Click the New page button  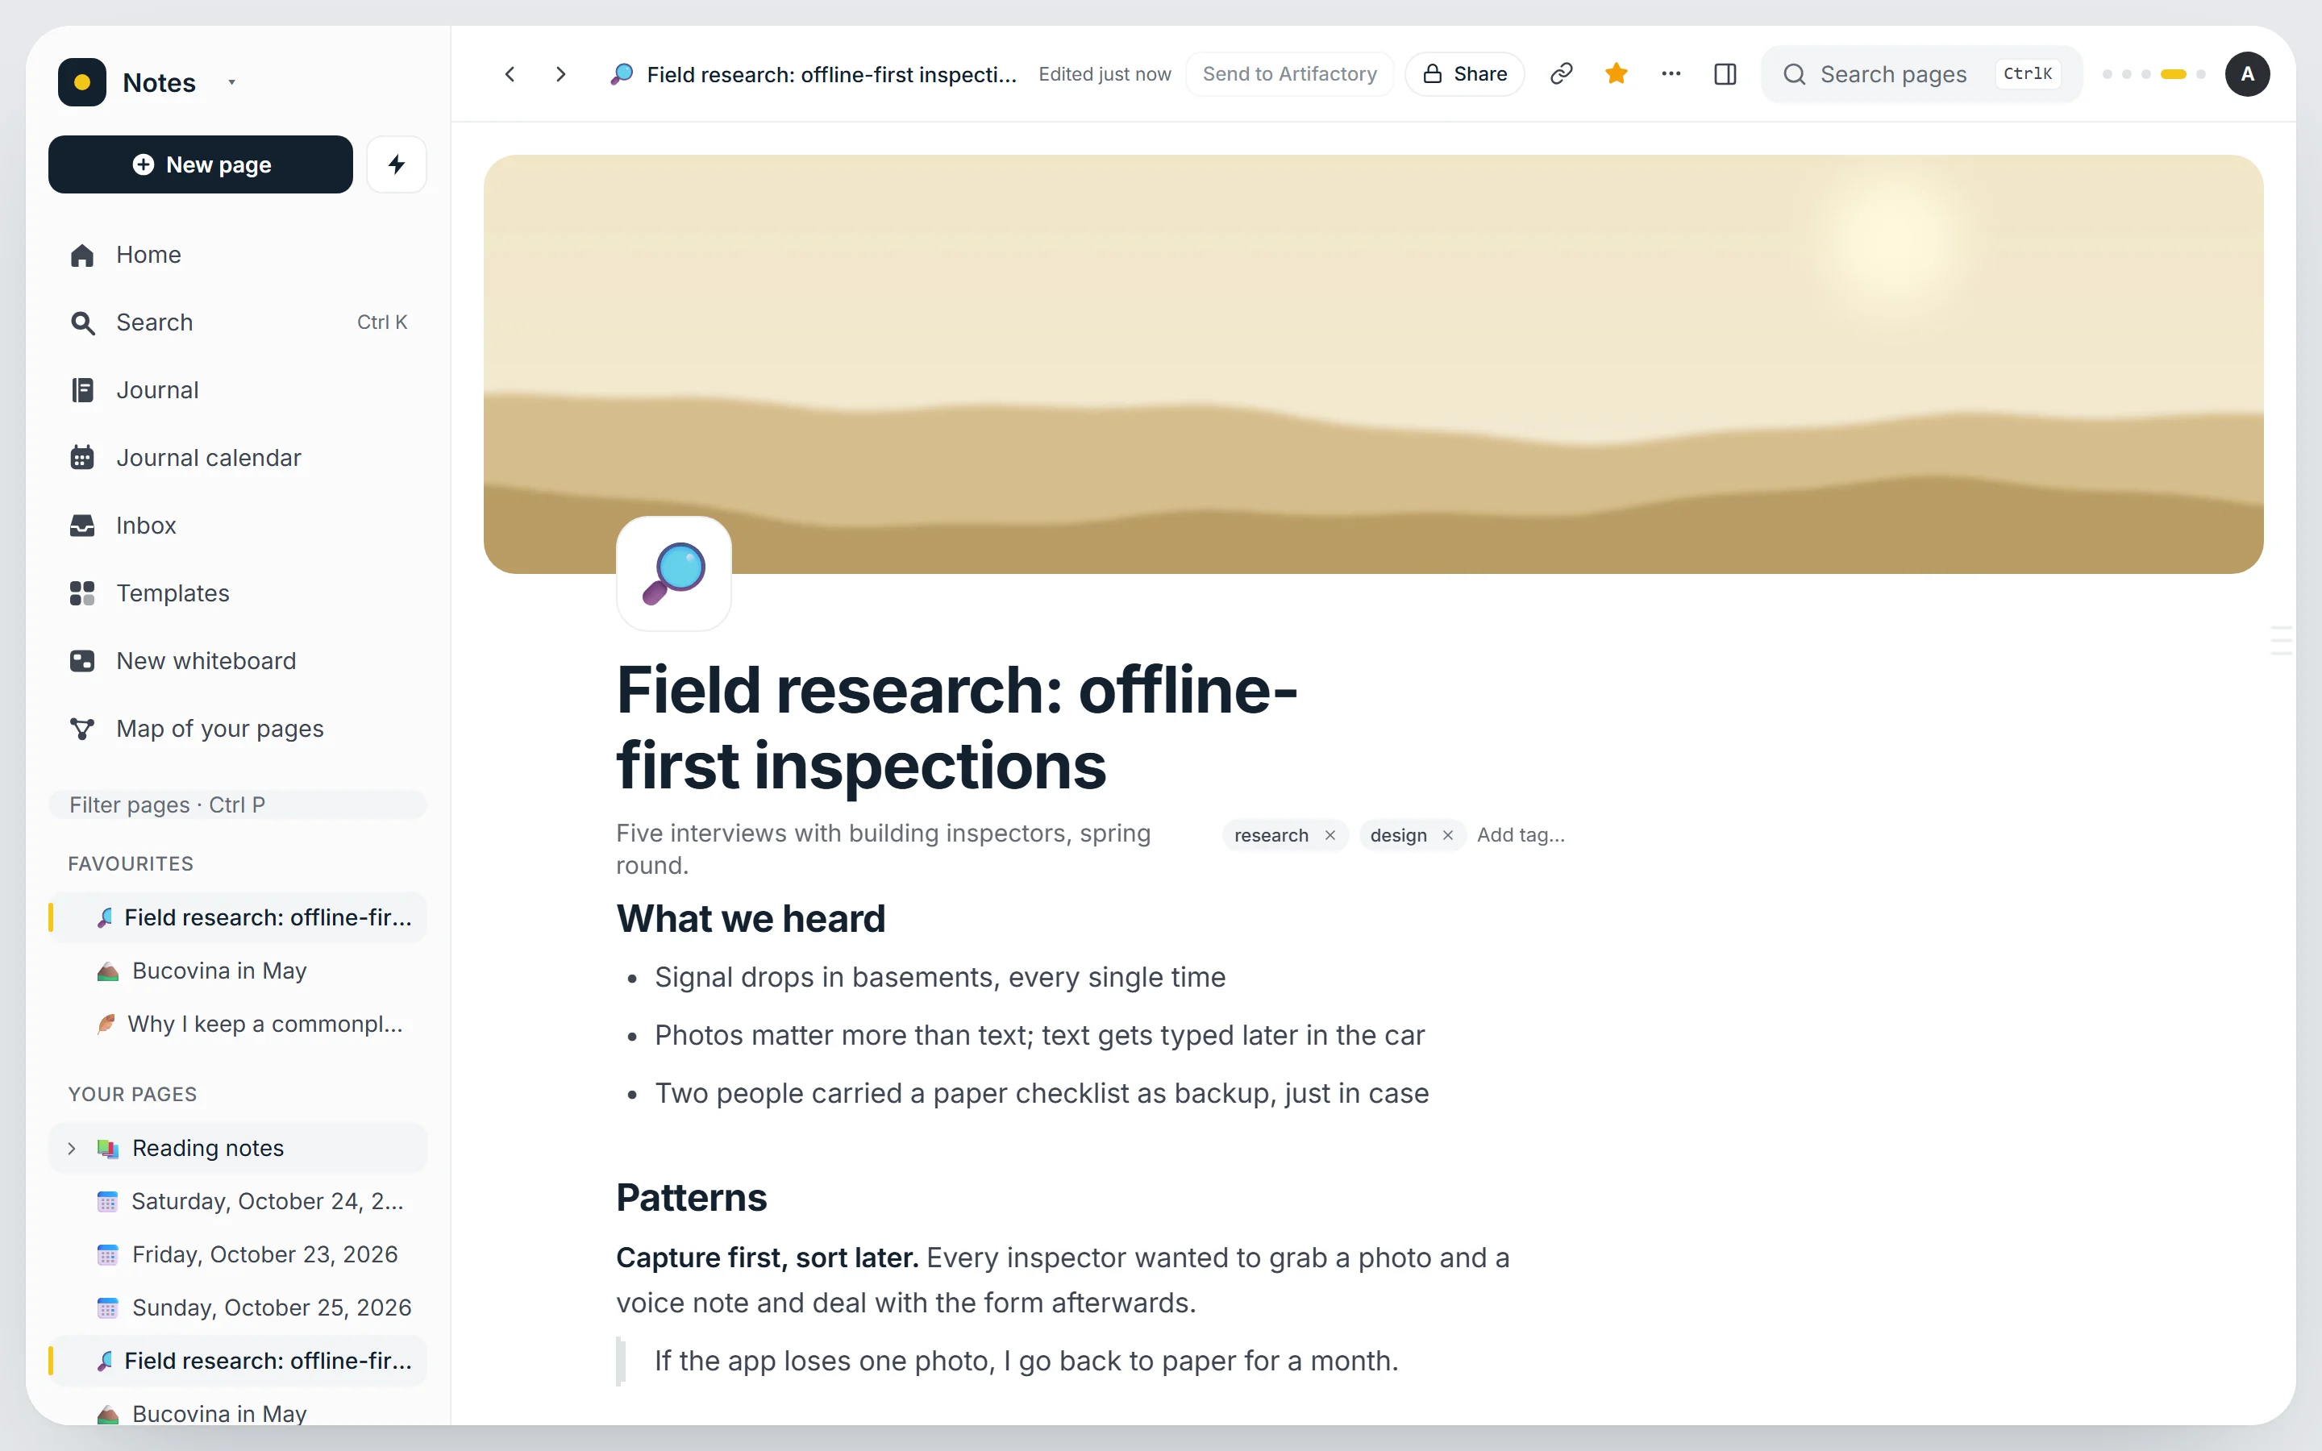[201, 164]
